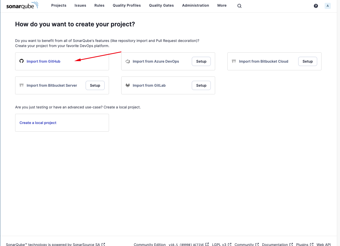The width and height of the screenshot is (340, 246).
Task: Click the version 'v10.5 (89998) ACTIVE' text
Action: 186,244
